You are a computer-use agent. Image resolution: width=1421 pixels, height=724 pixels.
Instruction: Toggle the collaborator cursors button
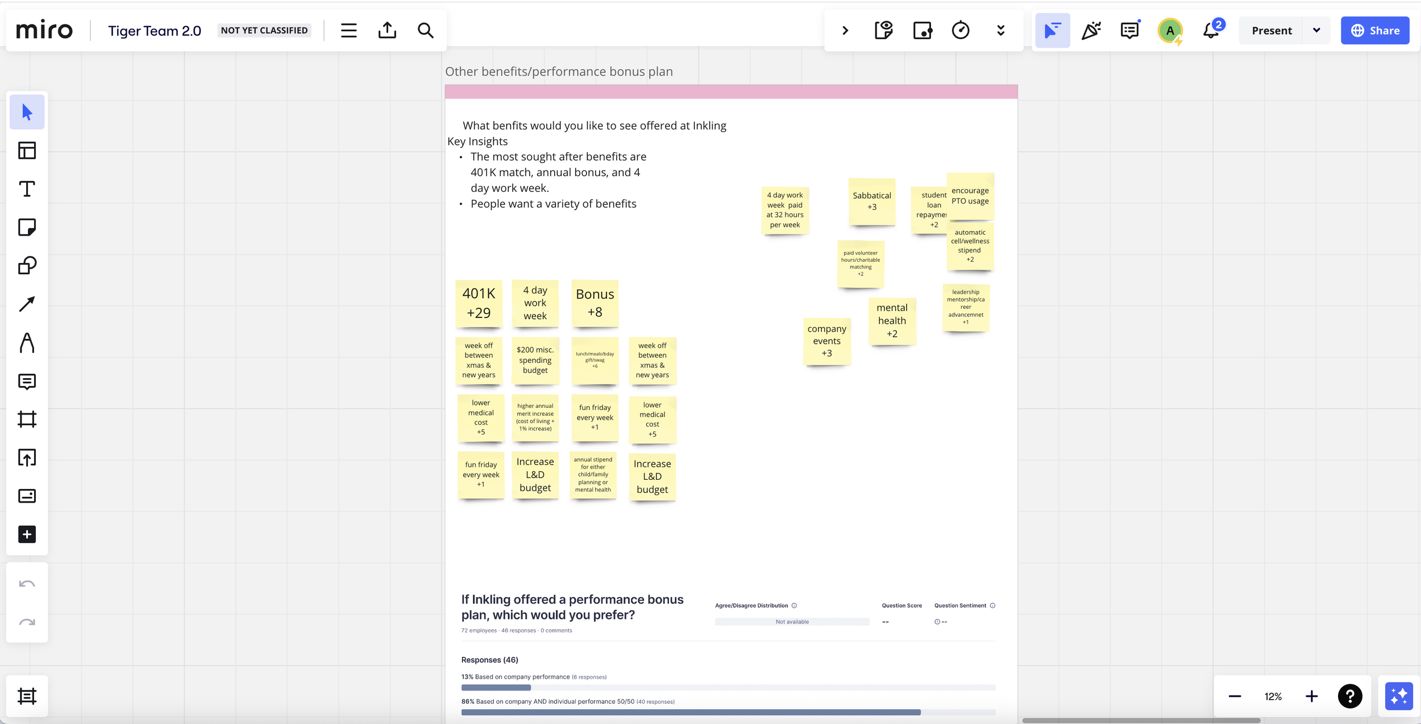click(1053, 30)
